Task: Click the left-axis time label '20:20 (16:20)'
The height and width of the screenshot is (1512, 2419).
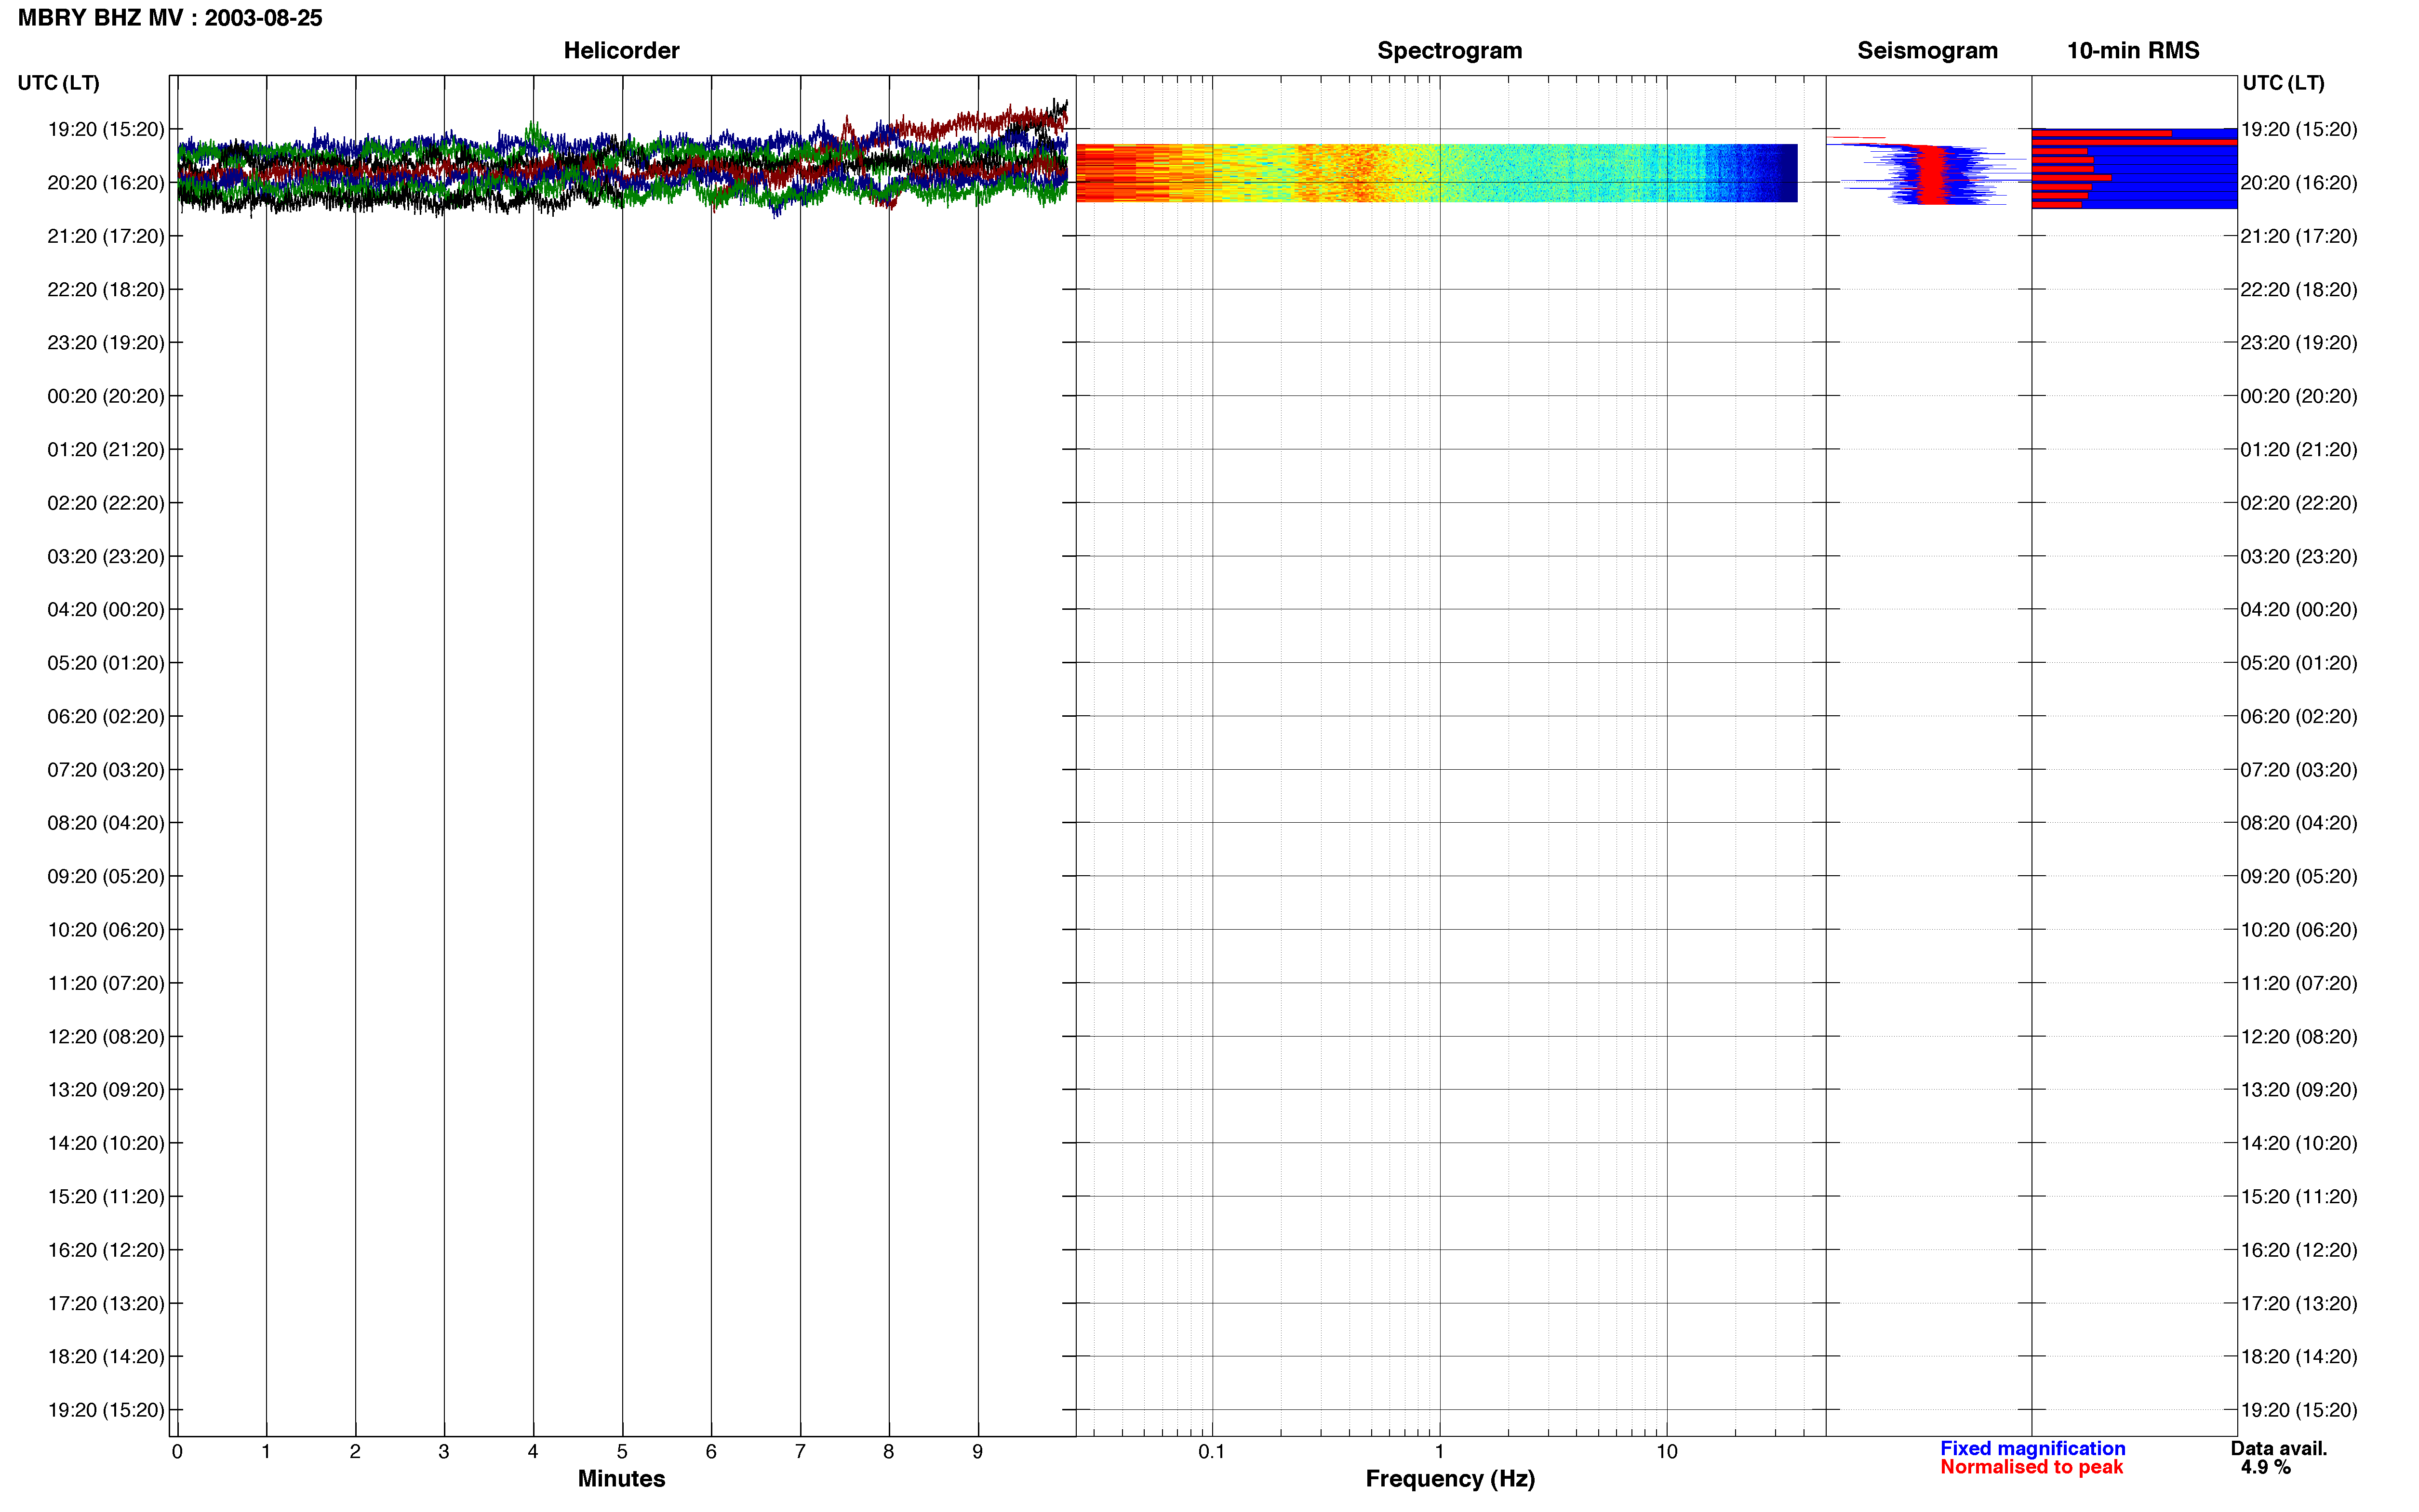Action: (x=105, y=183)
